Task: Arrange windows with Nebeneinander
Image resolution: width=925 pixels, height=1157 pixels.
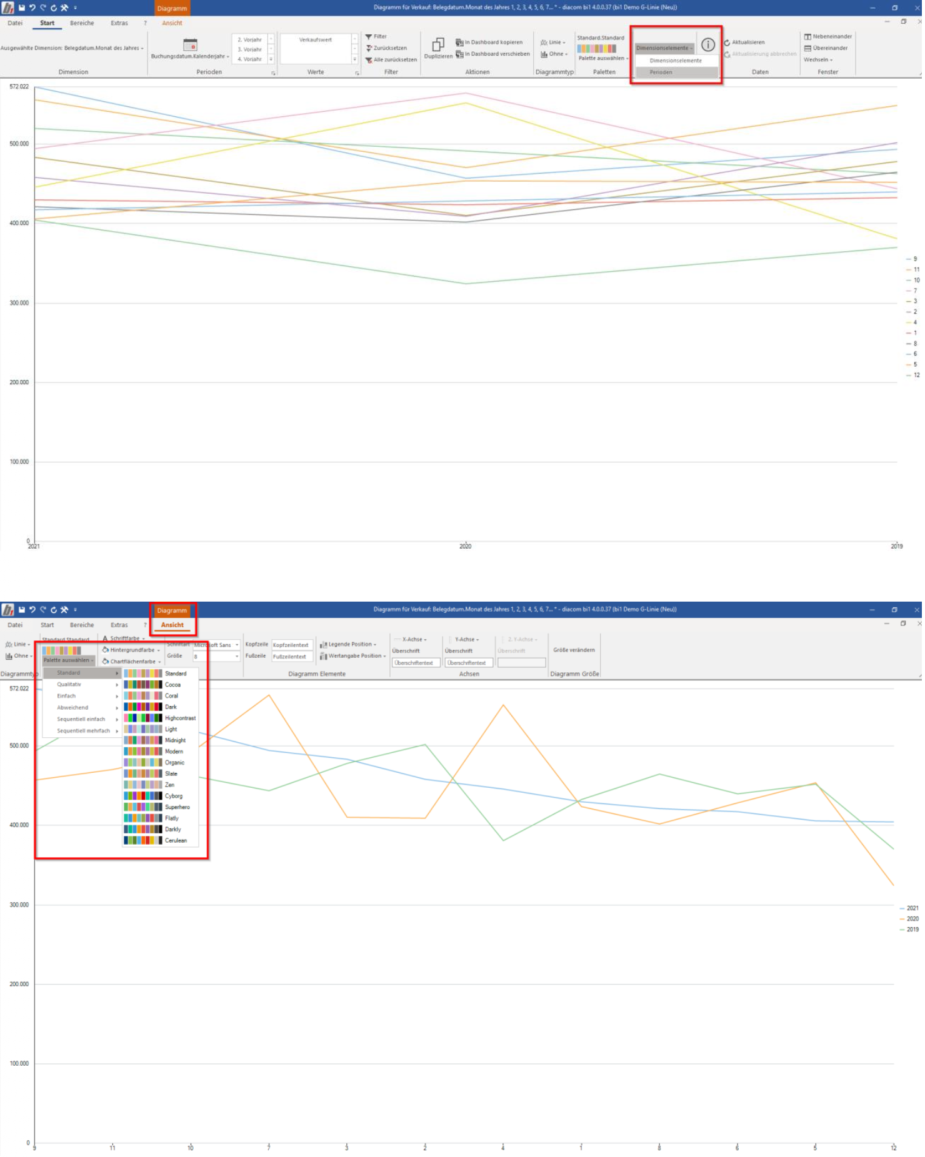Action: coord(829,37)
